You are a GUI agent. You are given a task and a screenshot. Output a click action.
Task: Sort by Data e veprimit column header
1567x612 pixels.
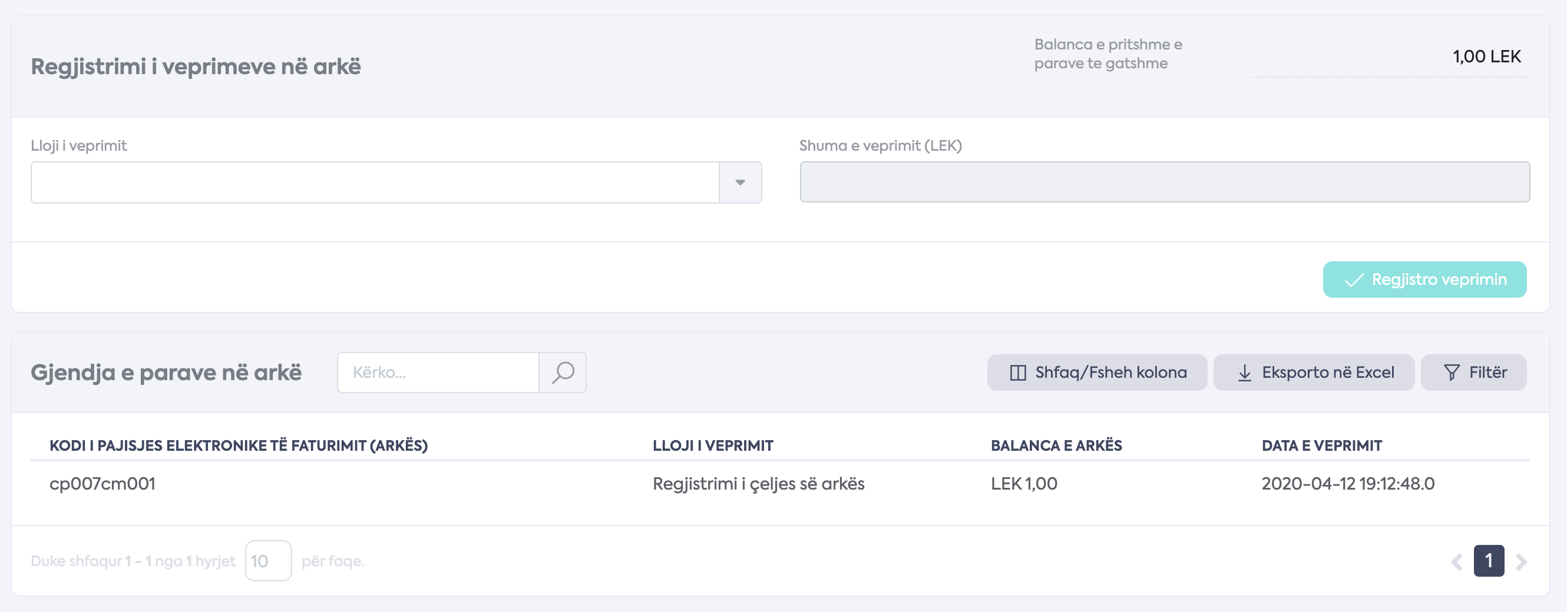(x=1322, y=445)
